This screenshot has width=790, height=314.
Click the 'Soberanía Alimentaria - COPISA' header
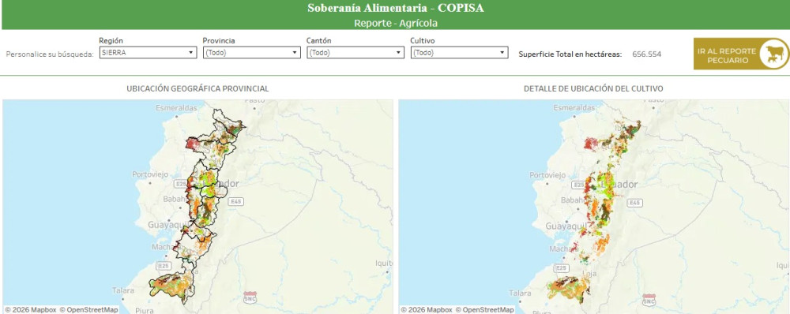coord(396,8)
